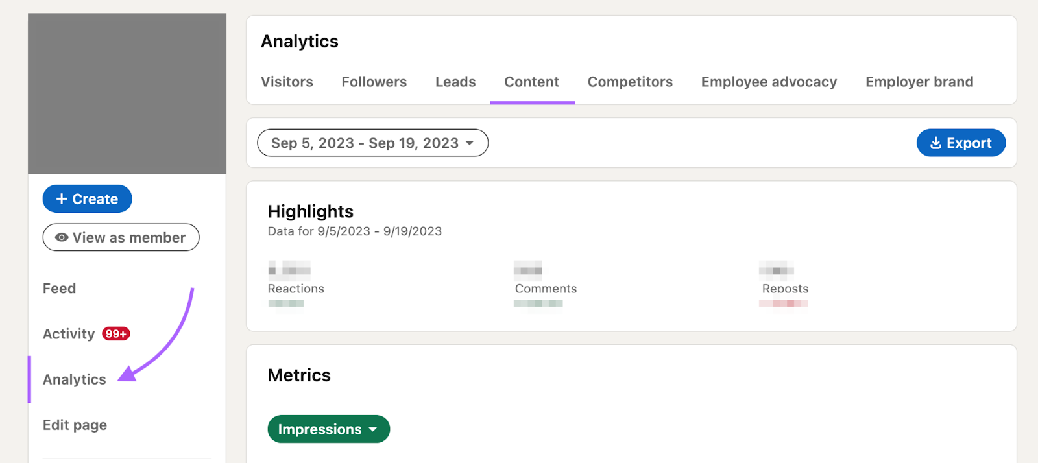Click the eye icon on View as member

click(x=62, y=237)
